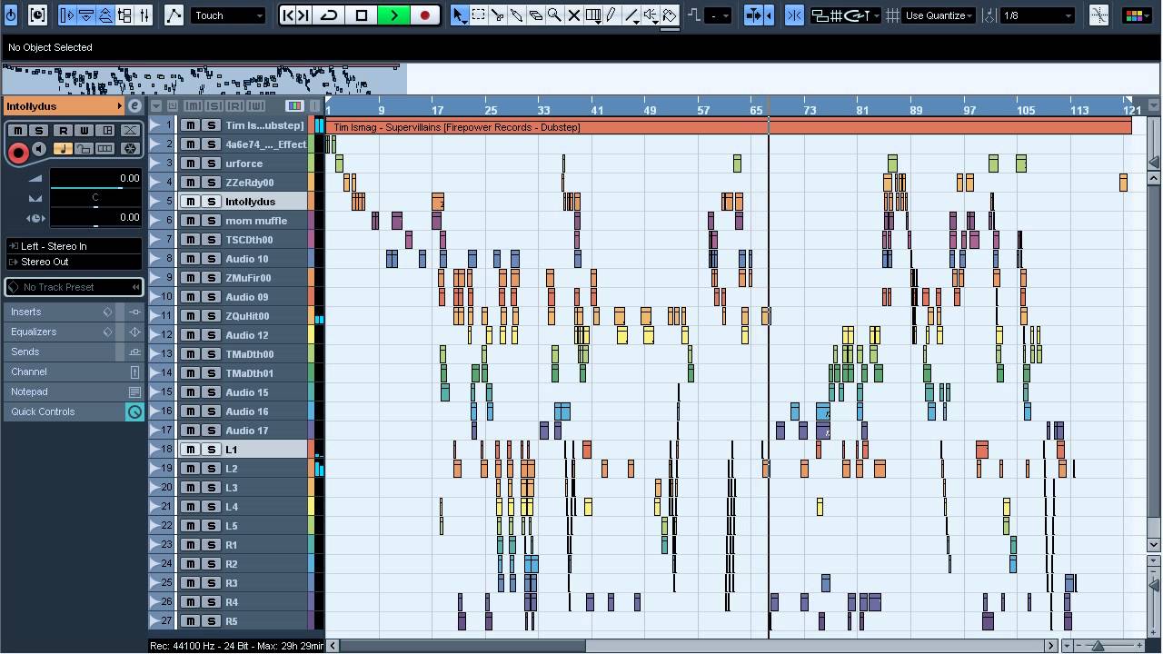The width and height of the screenshot is (1163, 654).
Task: Click Go to next marker button
Action: [304, 15]
